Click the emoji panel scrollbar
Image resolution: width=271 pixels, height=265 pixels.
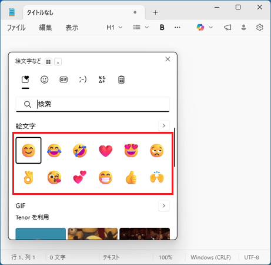tap(175, 147)
